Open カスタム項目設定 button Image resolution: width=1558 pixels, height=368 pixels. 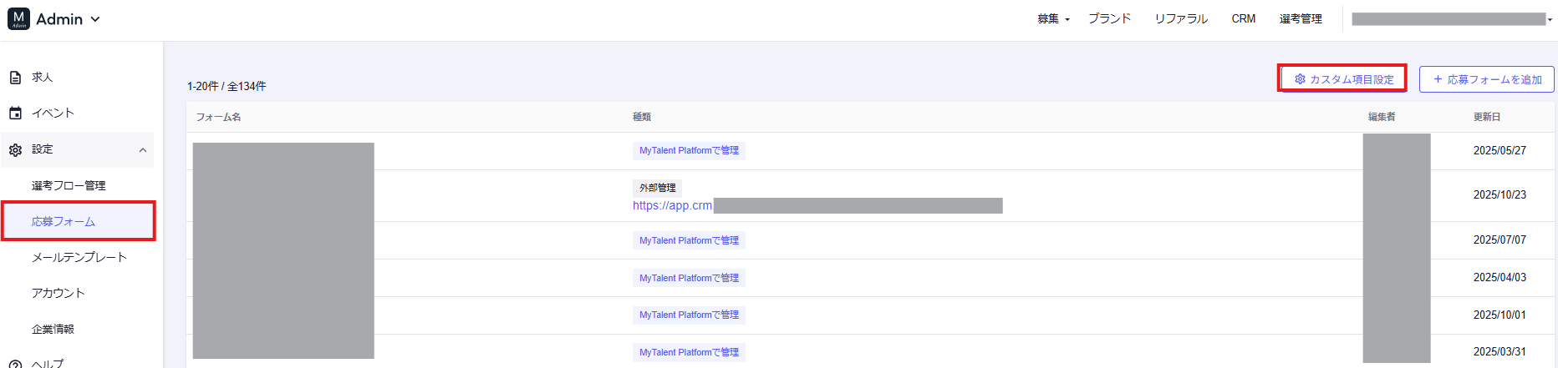coord(1343,79)
